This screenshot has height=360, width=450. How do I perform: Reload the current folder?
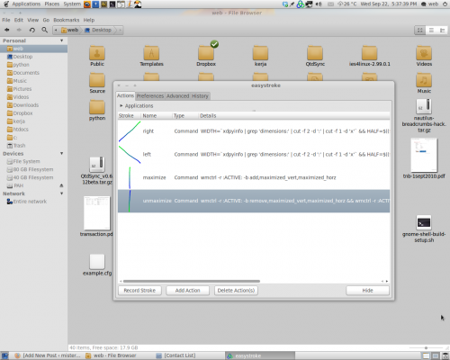[31, 30]
